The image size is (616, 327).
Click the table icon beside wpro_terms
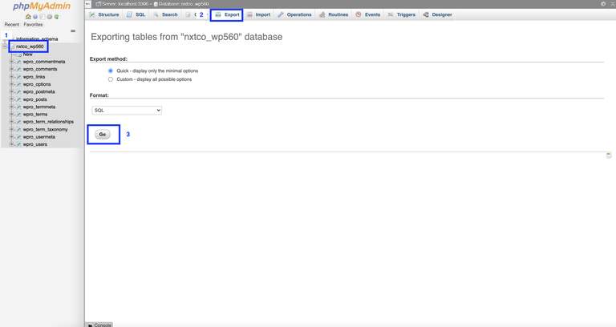[x=18, y=115]
